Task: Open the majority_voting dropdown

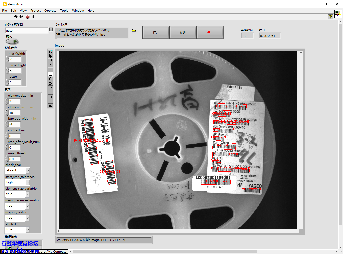Action: tap(28, 218)
